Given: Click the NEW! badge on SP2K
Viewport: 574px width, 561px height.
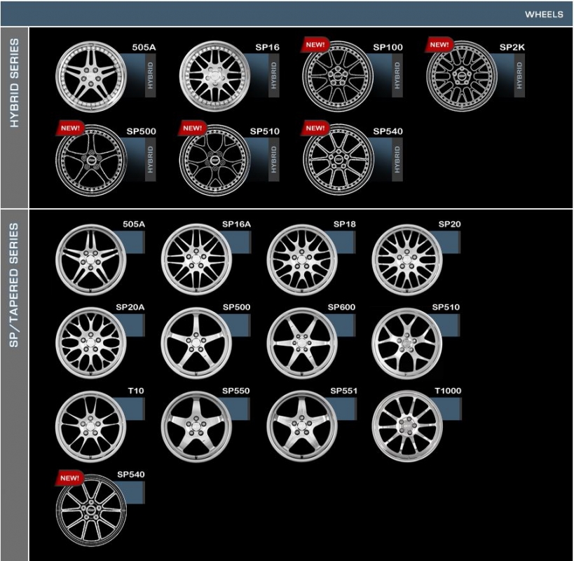Looking at the screenshot, I should (x=440, y=45).
